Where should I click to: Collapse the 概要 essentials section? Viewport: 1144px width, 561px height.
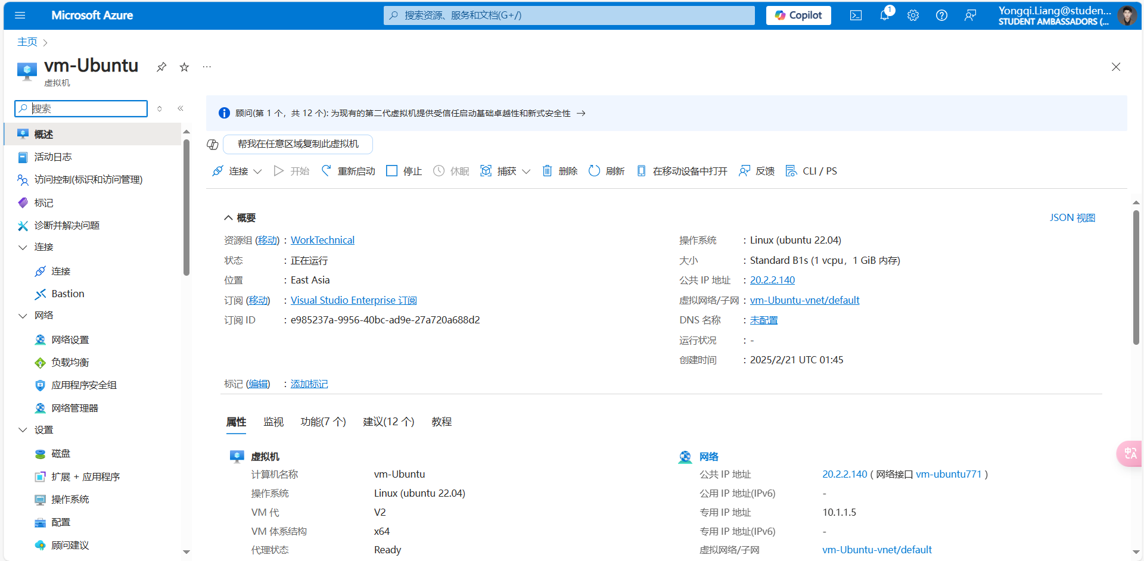(x=240, y=218)
